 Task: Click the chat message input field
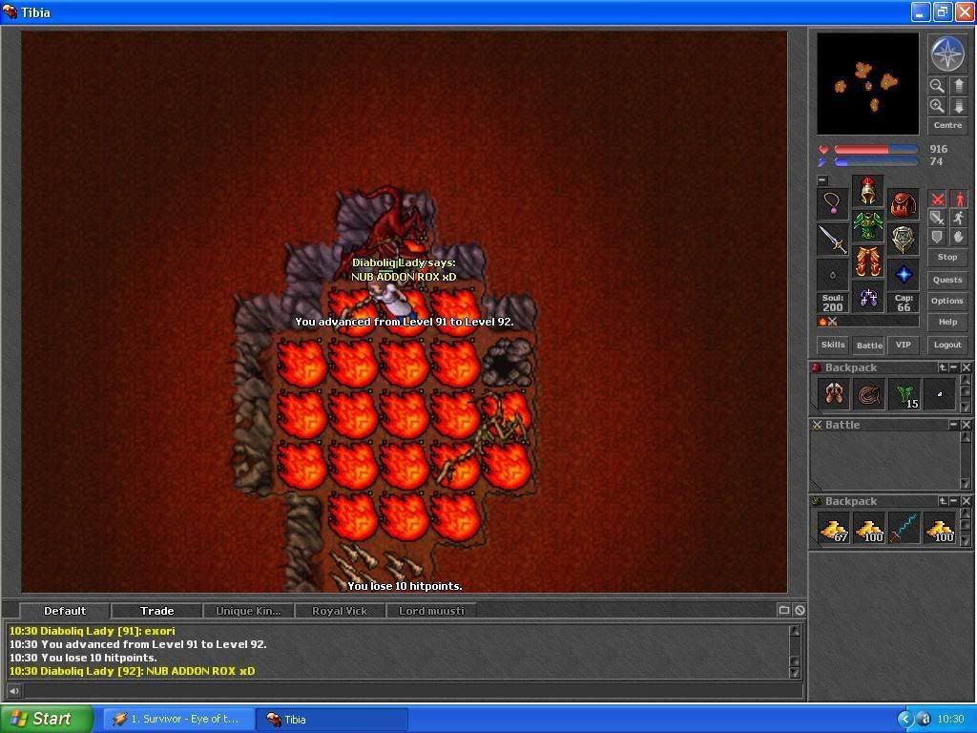pos(412,690)
